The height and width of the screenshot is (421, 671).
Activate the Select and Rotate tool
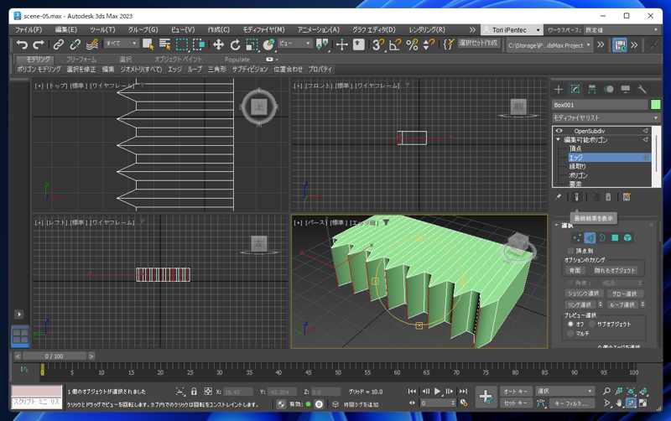[x=235, y=44]
